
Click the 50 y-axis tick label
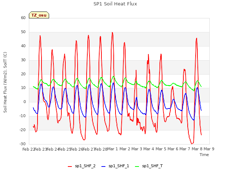(x=23, y=32)
